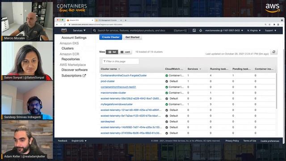Click the Get Started button
Viewport: 286px width, 161px height.
click(x=132, y=37)
